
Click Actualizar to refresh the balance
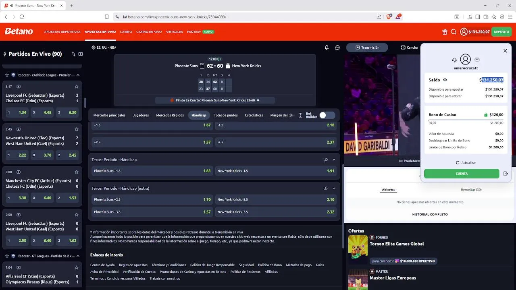pyautogui.click(x=466, y=163)
